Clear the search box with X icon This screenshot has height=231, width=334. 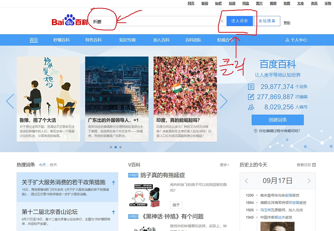click(x=222, y=21)
